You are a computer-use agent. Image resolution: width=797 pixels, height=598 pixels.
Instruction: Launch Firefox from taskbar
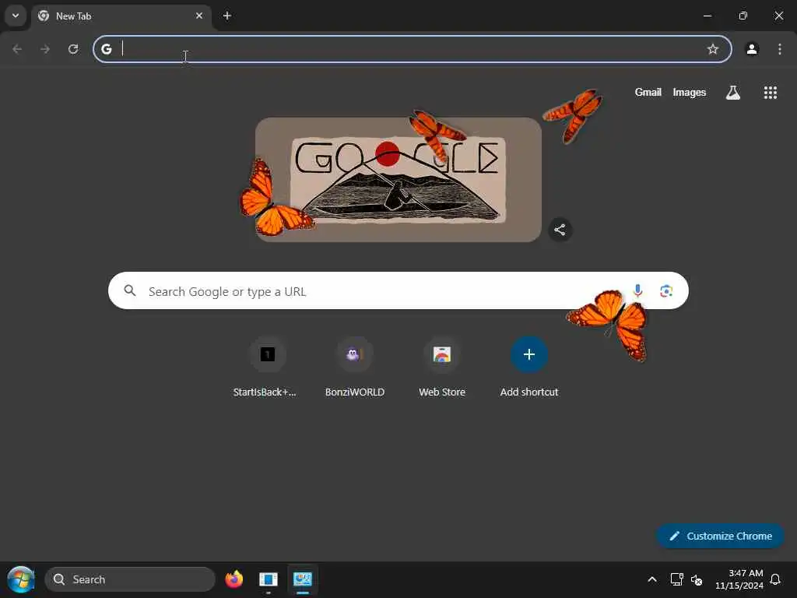coord(233,579)
